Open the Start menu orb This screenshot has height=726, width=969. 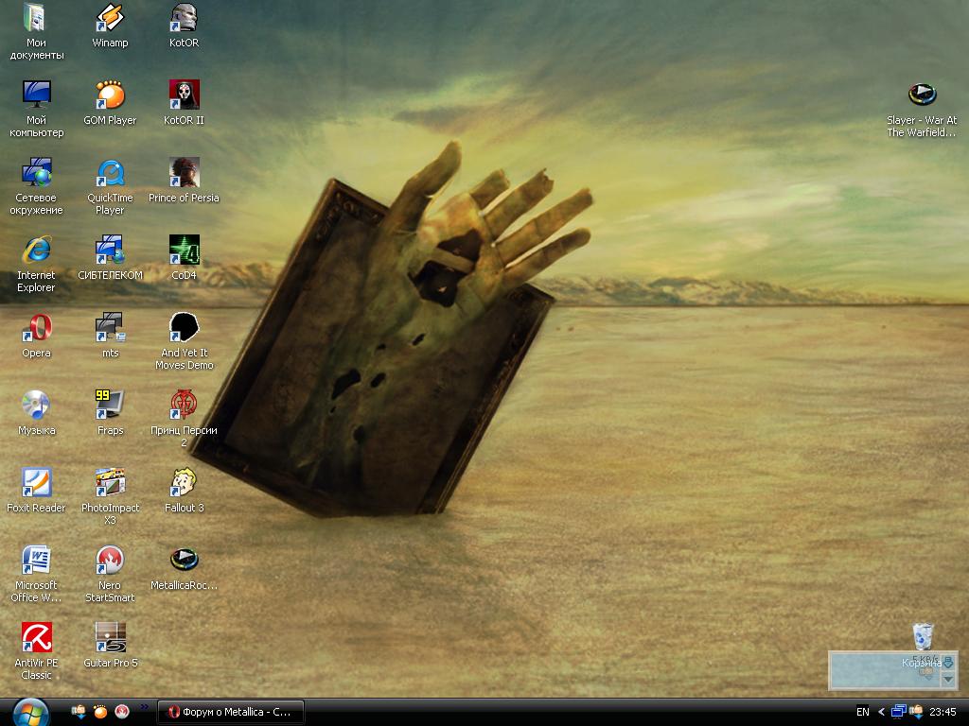coord(29,713)
